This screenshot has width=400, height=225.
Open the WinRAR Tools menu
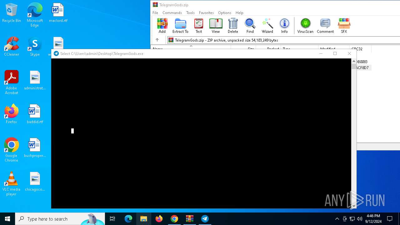(190, 13)
